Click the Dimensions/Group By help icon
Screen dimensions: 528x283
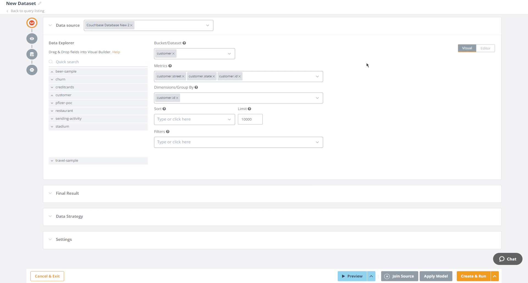196,87
